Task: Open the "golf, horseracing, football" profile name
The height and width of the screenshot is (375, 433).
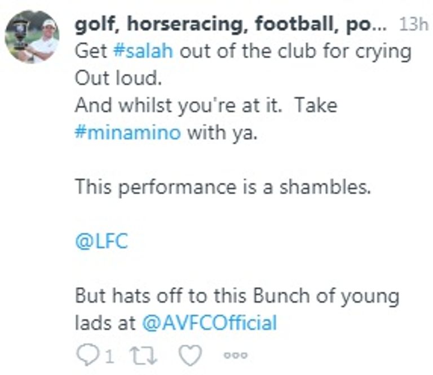Action: (x=231, y=25)
